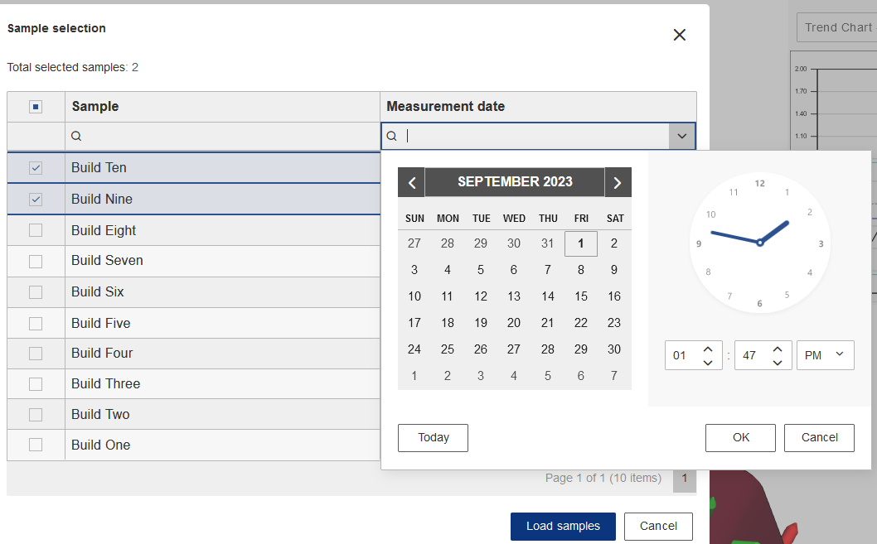This screenshot has height=544, width=877.
Task: Click the SEPTEMBER 2023 month header
Action: (x=515, y=182)
